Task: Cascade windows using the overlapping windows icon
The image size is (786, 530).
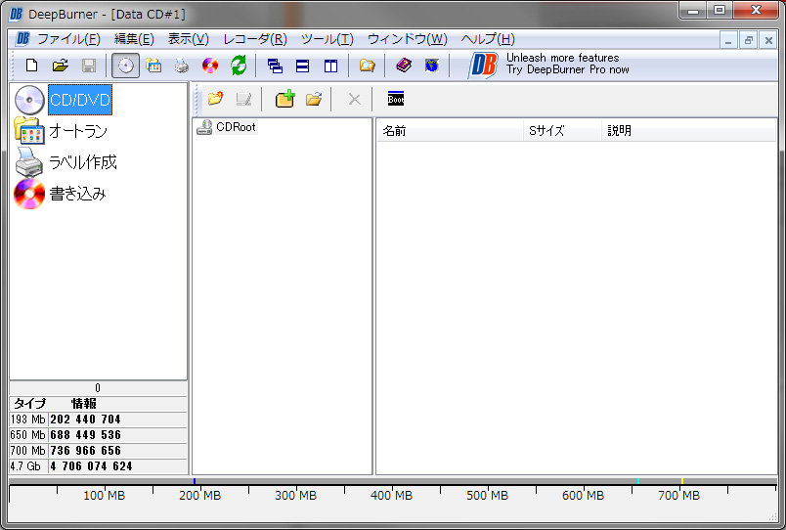Action: (x=275, y=66)
